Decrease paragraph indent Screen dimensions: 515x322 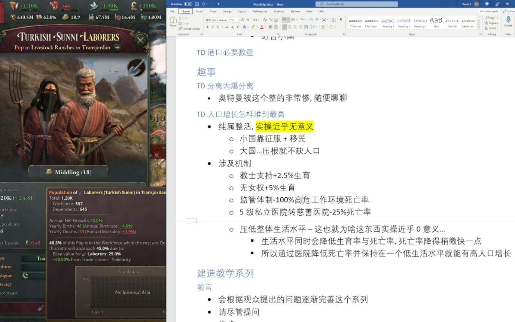[x=311, y=20]
